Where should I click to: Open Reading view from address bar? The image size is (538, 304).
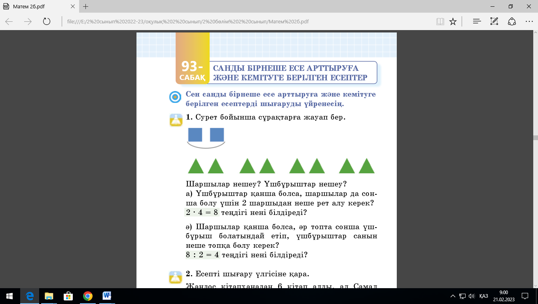click(x=439, y=21)
